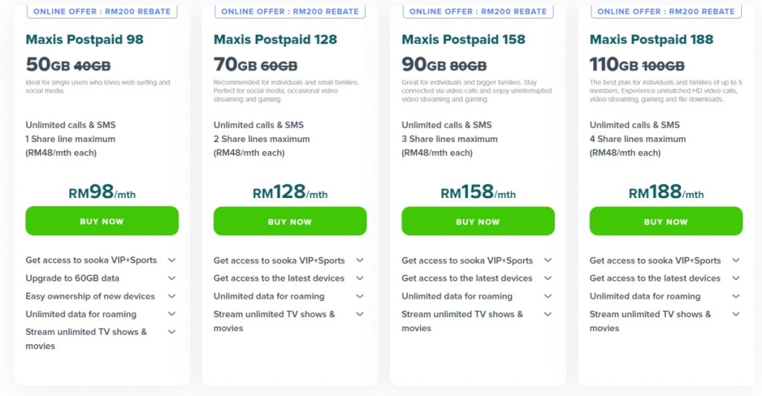Expand roaming data chevron in Postpaid 188
762x396 pixels.
736,296
